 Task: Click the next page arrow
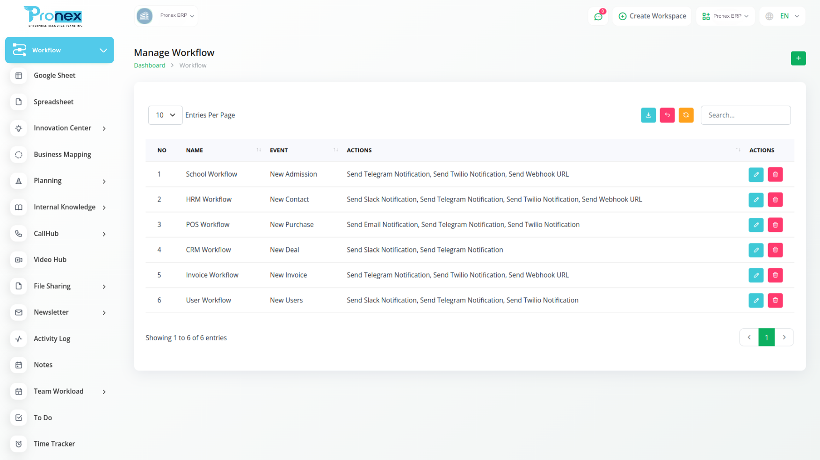pyautogui.click(x=784, y=338)
